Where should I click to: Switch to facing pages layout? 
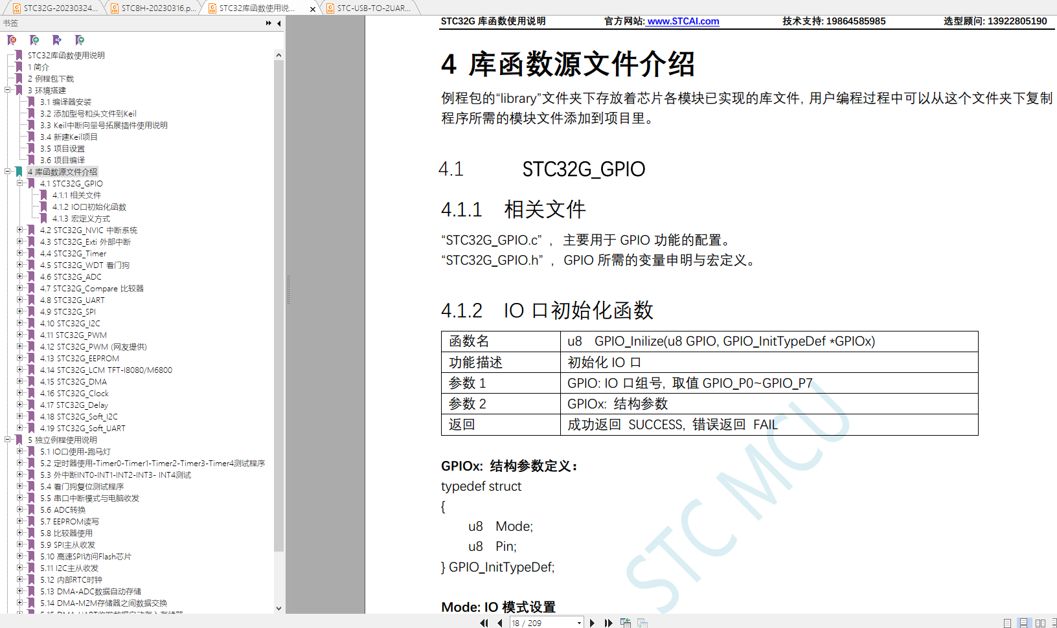click(1041, 623)
